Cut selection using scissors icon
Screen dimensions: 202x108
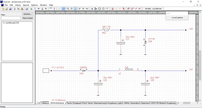click(15, 9)
